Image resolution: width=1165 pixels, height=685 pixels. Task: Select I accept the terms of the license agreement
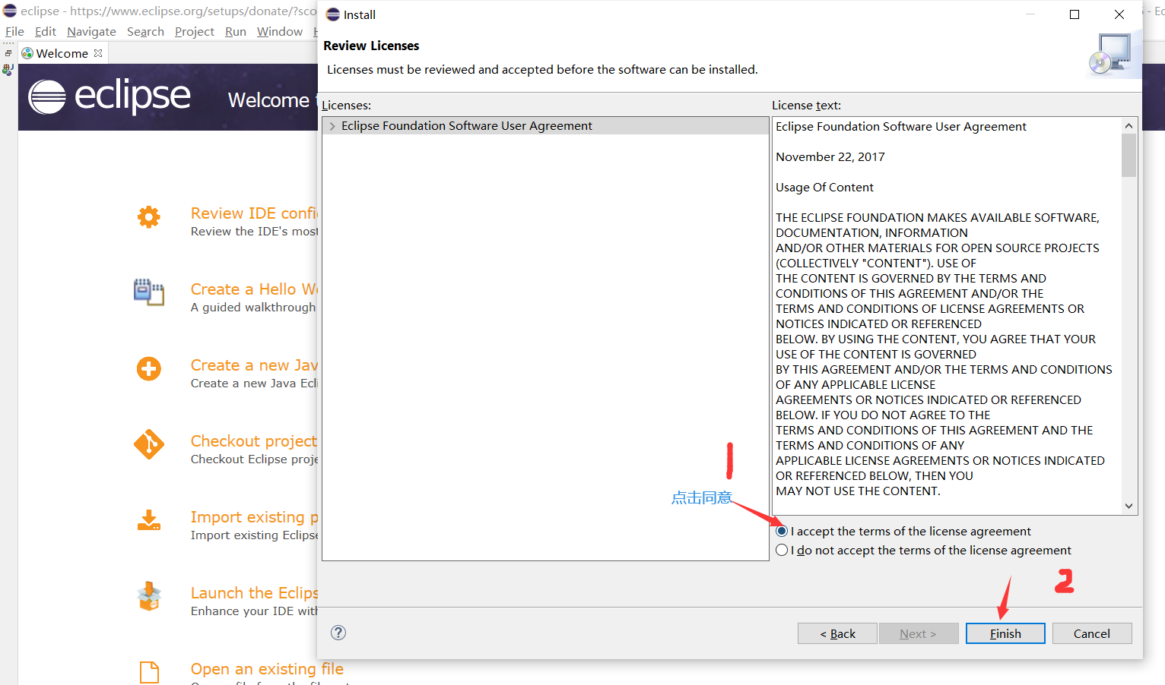coord(782,531)
